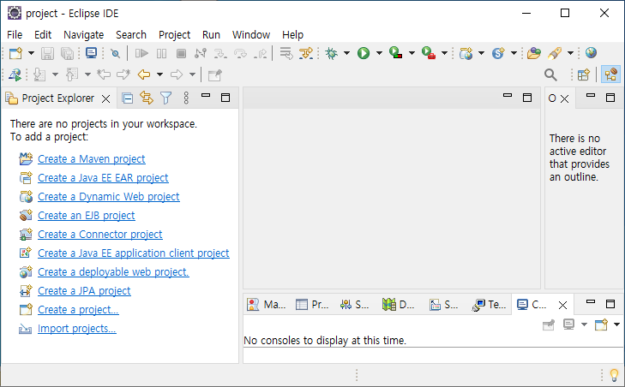Toggle Skip All Breakpoints icon
625x387 pixels.
coord(115,53)
